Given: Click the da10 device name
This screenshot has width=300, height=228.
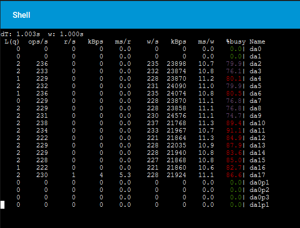Looking at the screenshot, I should 257,123.
